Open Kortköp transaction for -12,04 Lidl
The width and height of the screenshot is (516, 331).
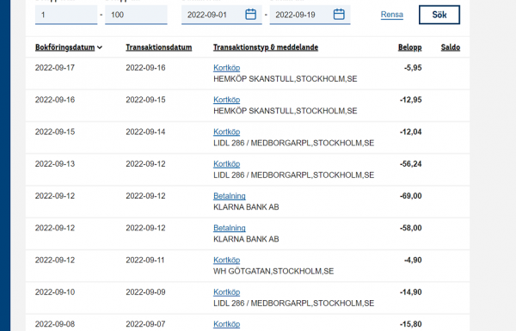[226, 132]
